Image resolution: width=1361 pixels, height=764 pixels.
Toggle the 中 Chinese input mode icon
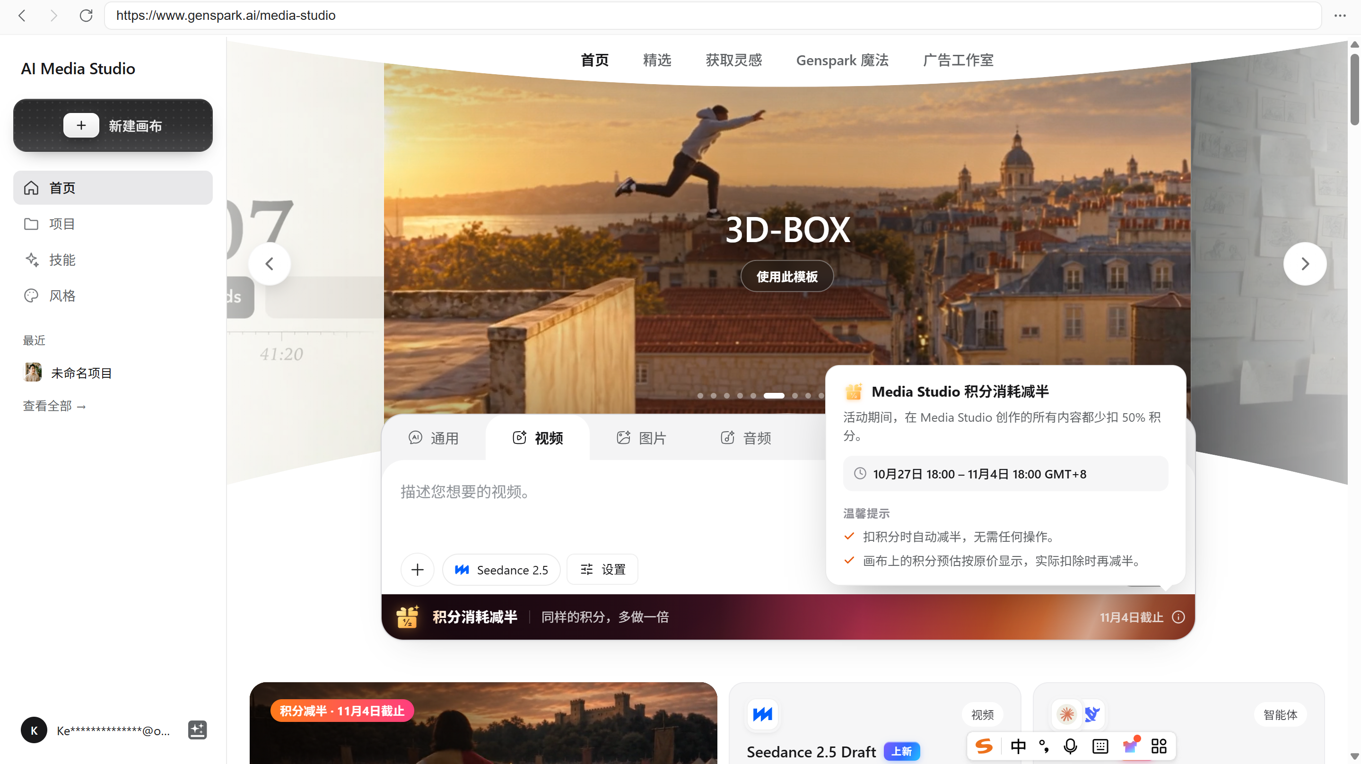(x=1018, y=746)
